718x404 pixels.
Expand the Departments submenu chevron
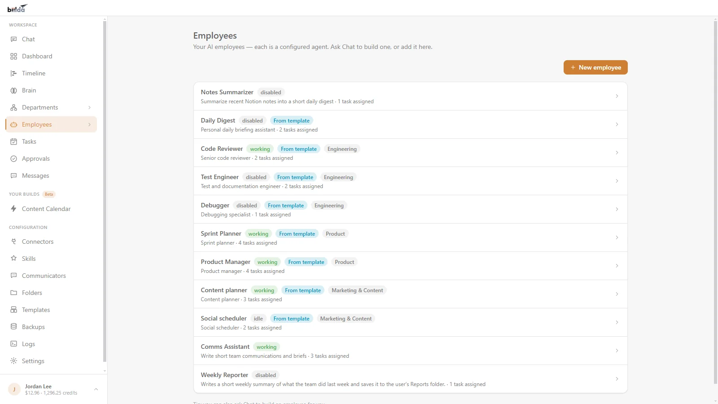(90, 107)
